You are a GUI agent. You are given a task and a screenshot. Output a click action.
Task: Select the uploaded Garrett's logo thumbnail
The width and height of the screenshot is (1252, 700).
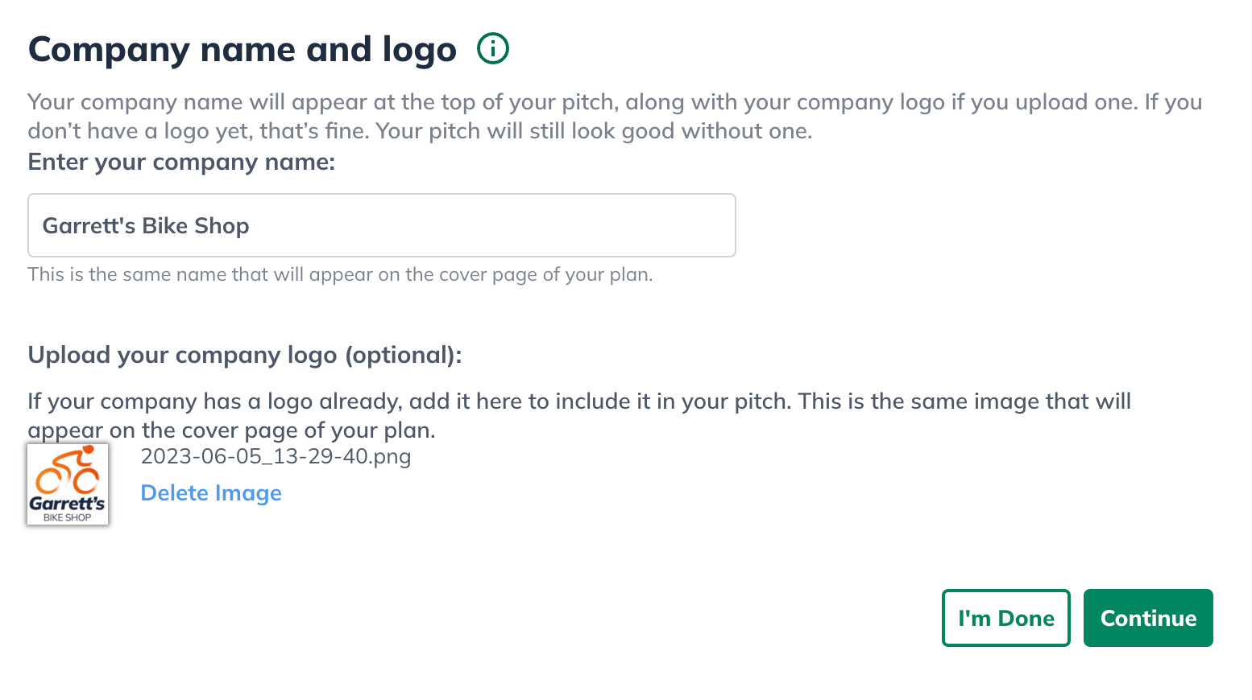click(68, 484)
